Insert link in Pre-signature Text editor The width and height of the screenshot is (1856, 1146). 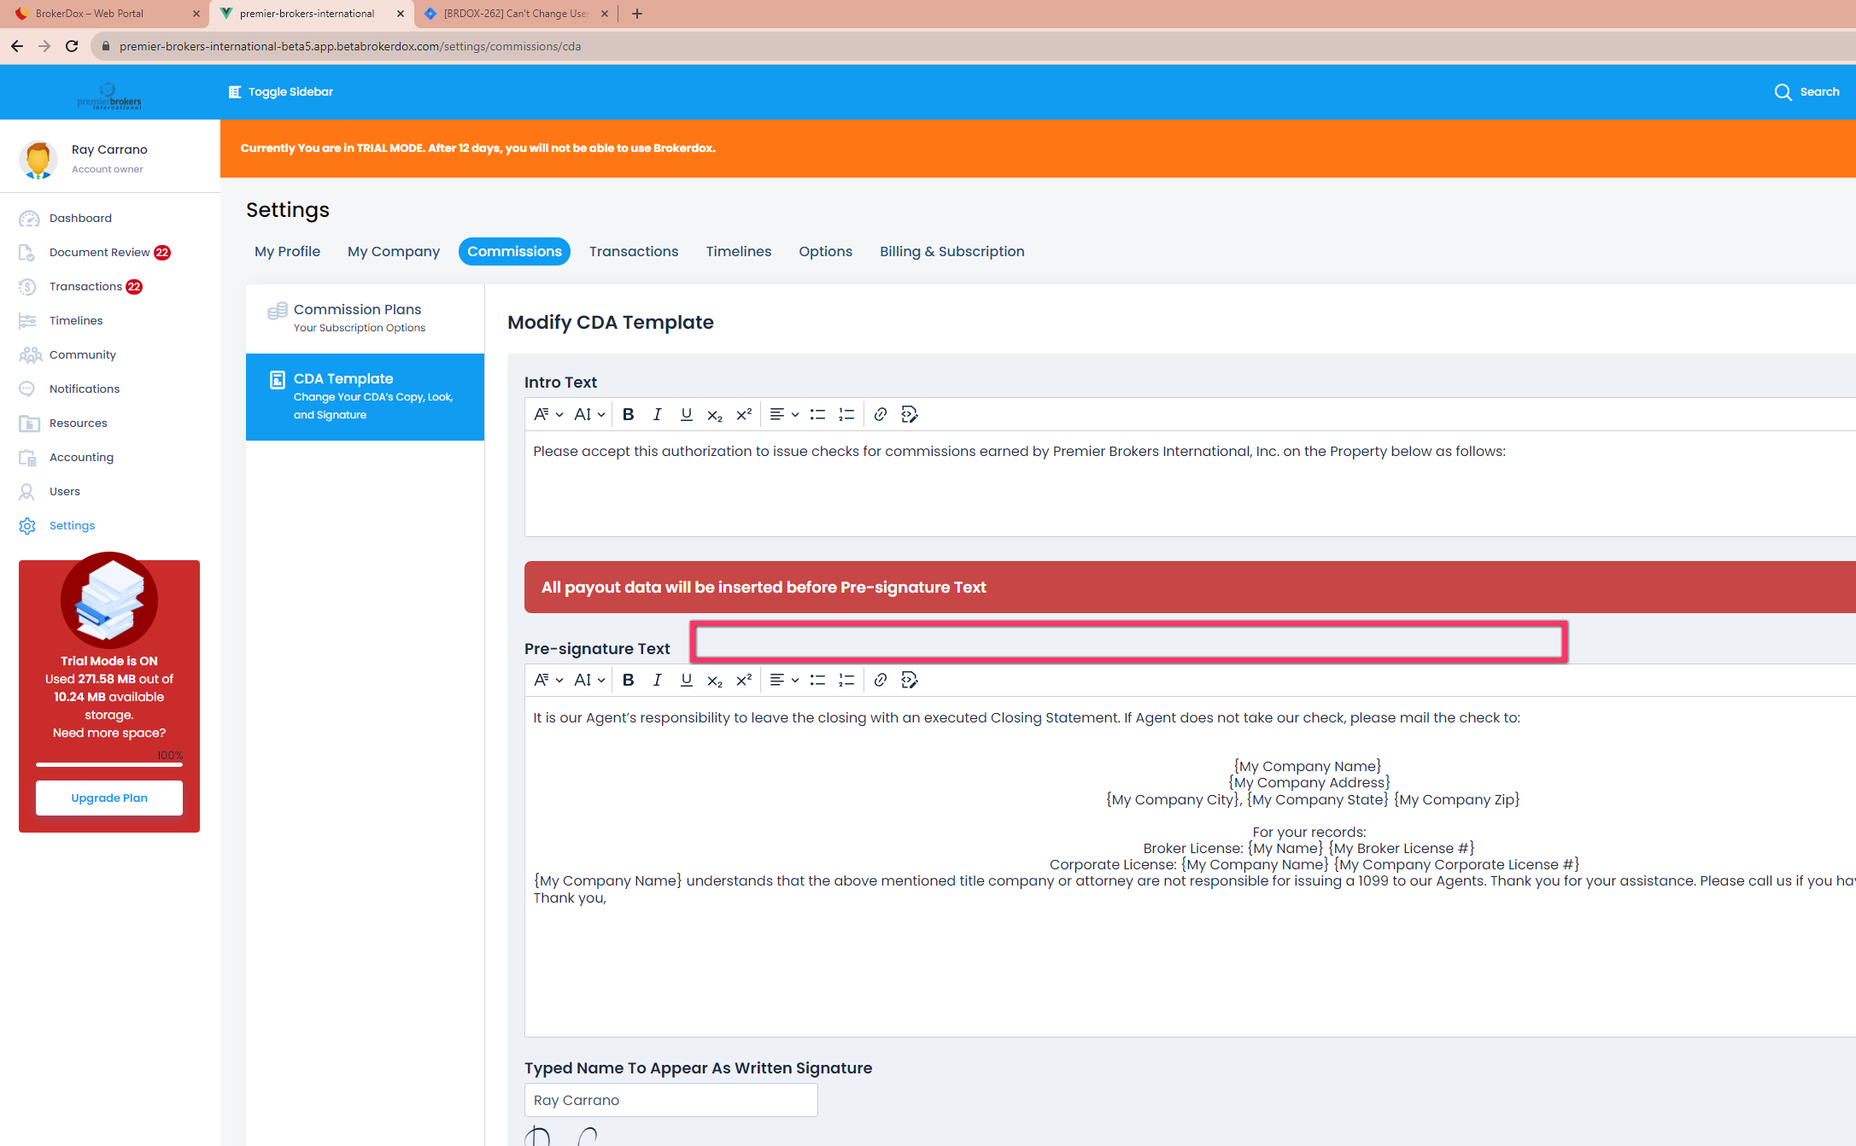881,680
